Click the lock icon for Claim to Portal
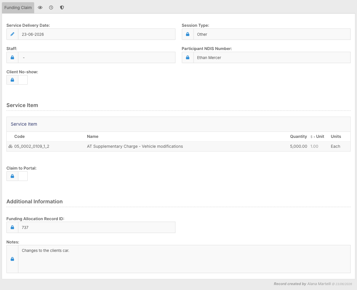 (12, 176)
